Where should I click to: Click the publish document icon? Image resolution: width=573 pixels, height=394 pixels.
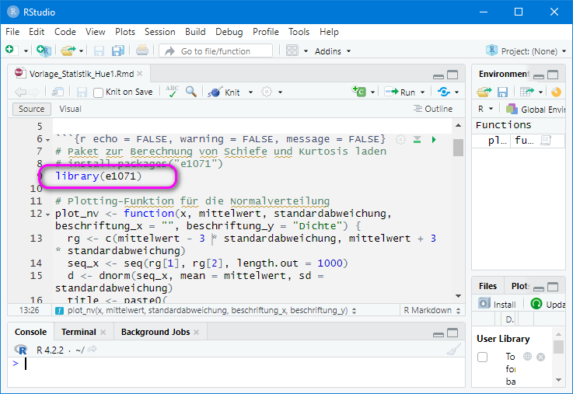click(x=444, y=92)
